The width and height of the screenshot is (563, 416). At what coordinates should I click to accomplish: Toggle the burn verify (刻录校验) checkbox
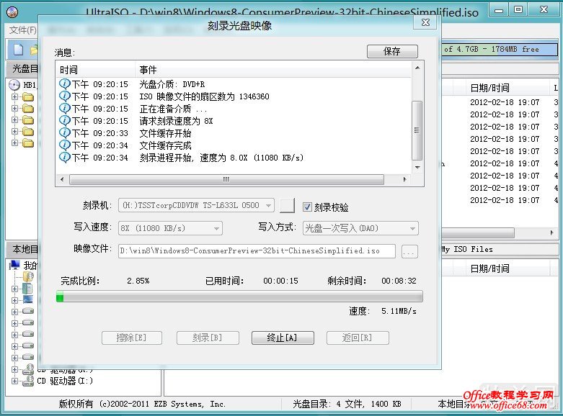coord(307,207)
